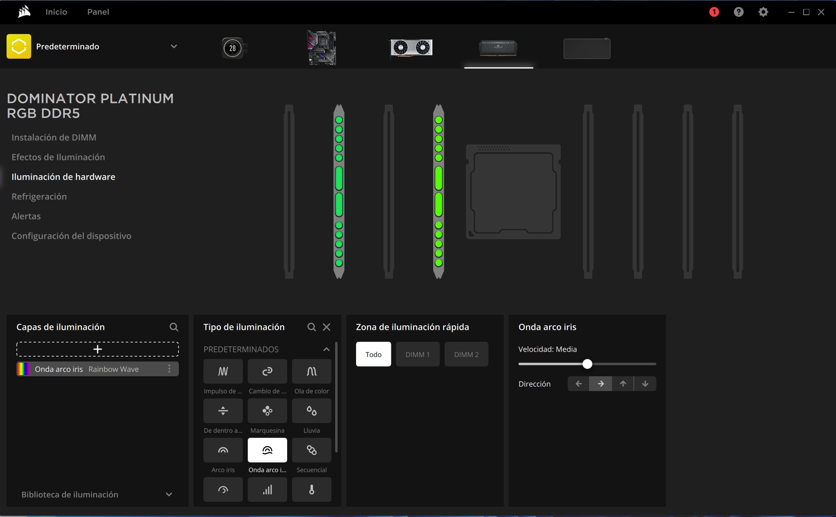Viewport: 836px width, 517px height.
Task: Select the motherboard device thumbnail
Action: point(322,48)
